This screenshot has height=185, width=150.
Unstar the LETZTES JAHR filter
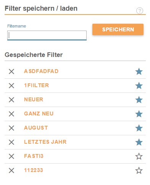coord(139,142)
